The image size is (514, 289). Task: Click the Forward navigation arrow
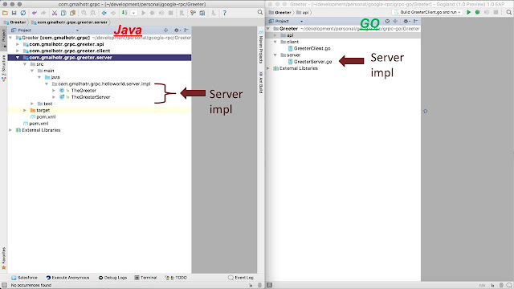pyautogui.click(x=113, y=13)
